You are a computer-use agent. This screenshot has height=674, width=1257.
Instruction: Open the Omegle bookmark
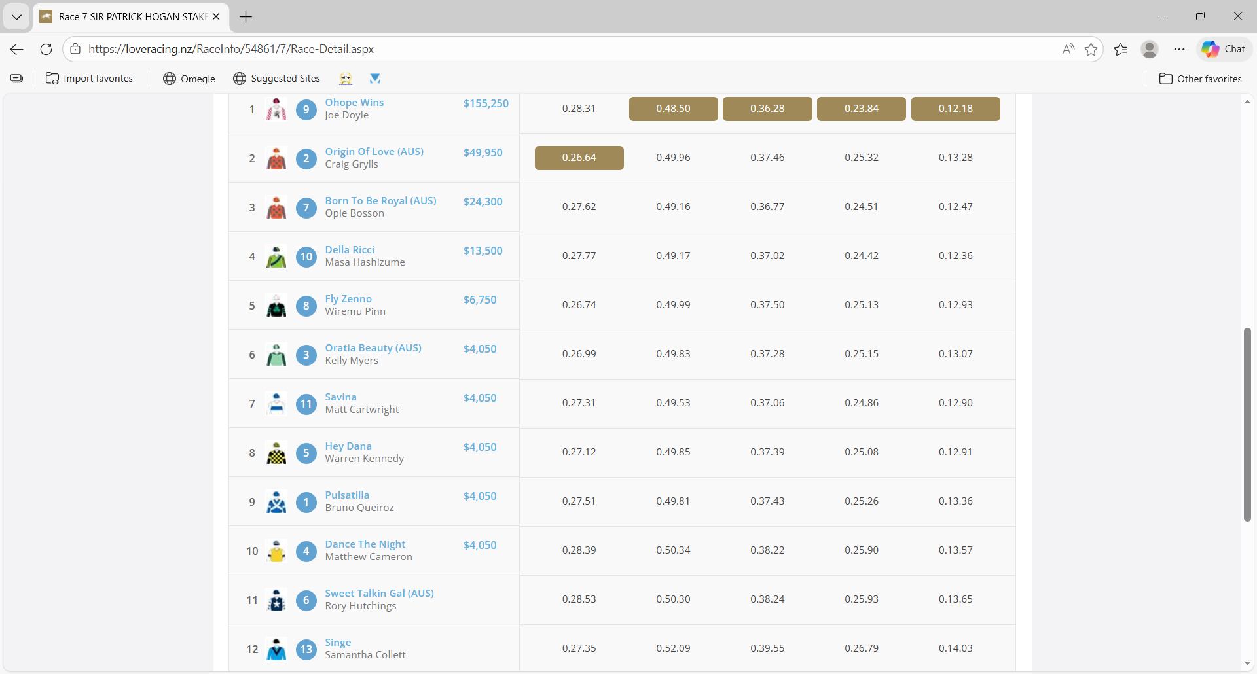tap(189, 79)
